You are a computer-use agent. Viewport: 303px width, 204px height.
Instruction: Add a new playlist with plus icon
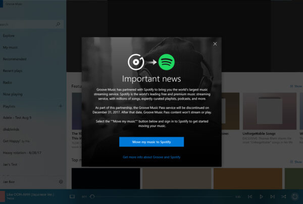pyautogui.click(x=61, y=106)
